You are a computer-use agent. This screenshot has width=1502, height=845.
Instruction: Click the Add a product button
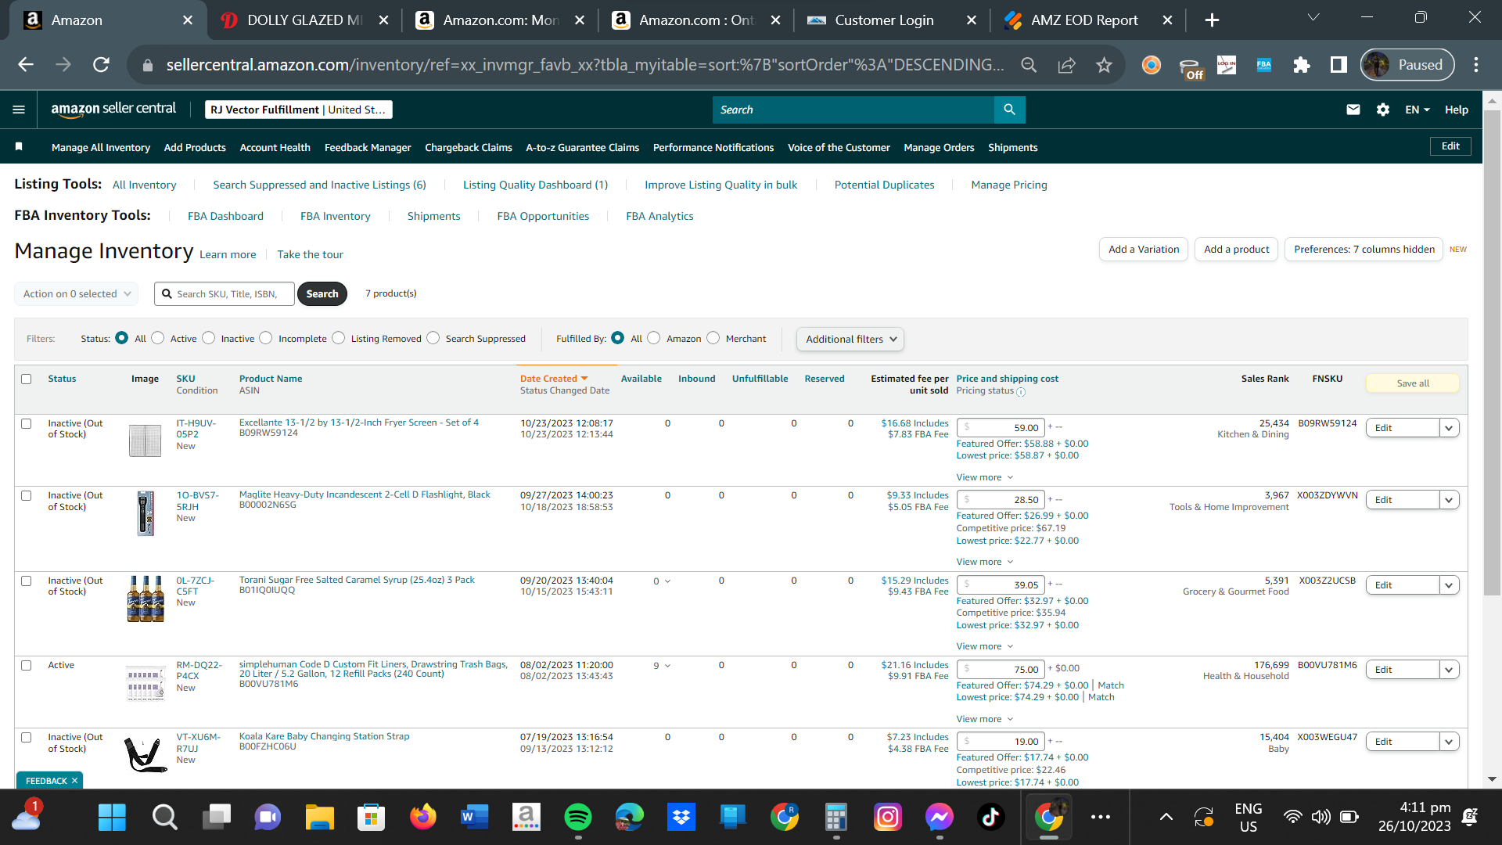(1236, 250)
